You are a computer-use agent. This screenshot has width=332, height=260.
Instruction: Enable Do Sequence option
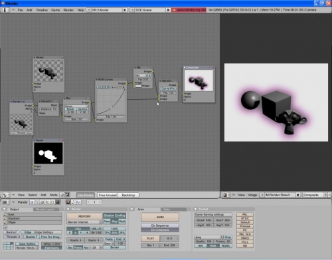(x=160, y=225)
